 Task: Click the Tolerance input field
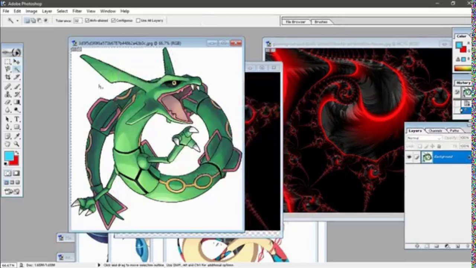[77, 20]
